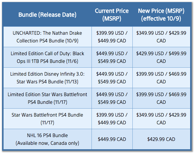Select the Limited Edition Star Wars Battlefront bundle cell

47,98
